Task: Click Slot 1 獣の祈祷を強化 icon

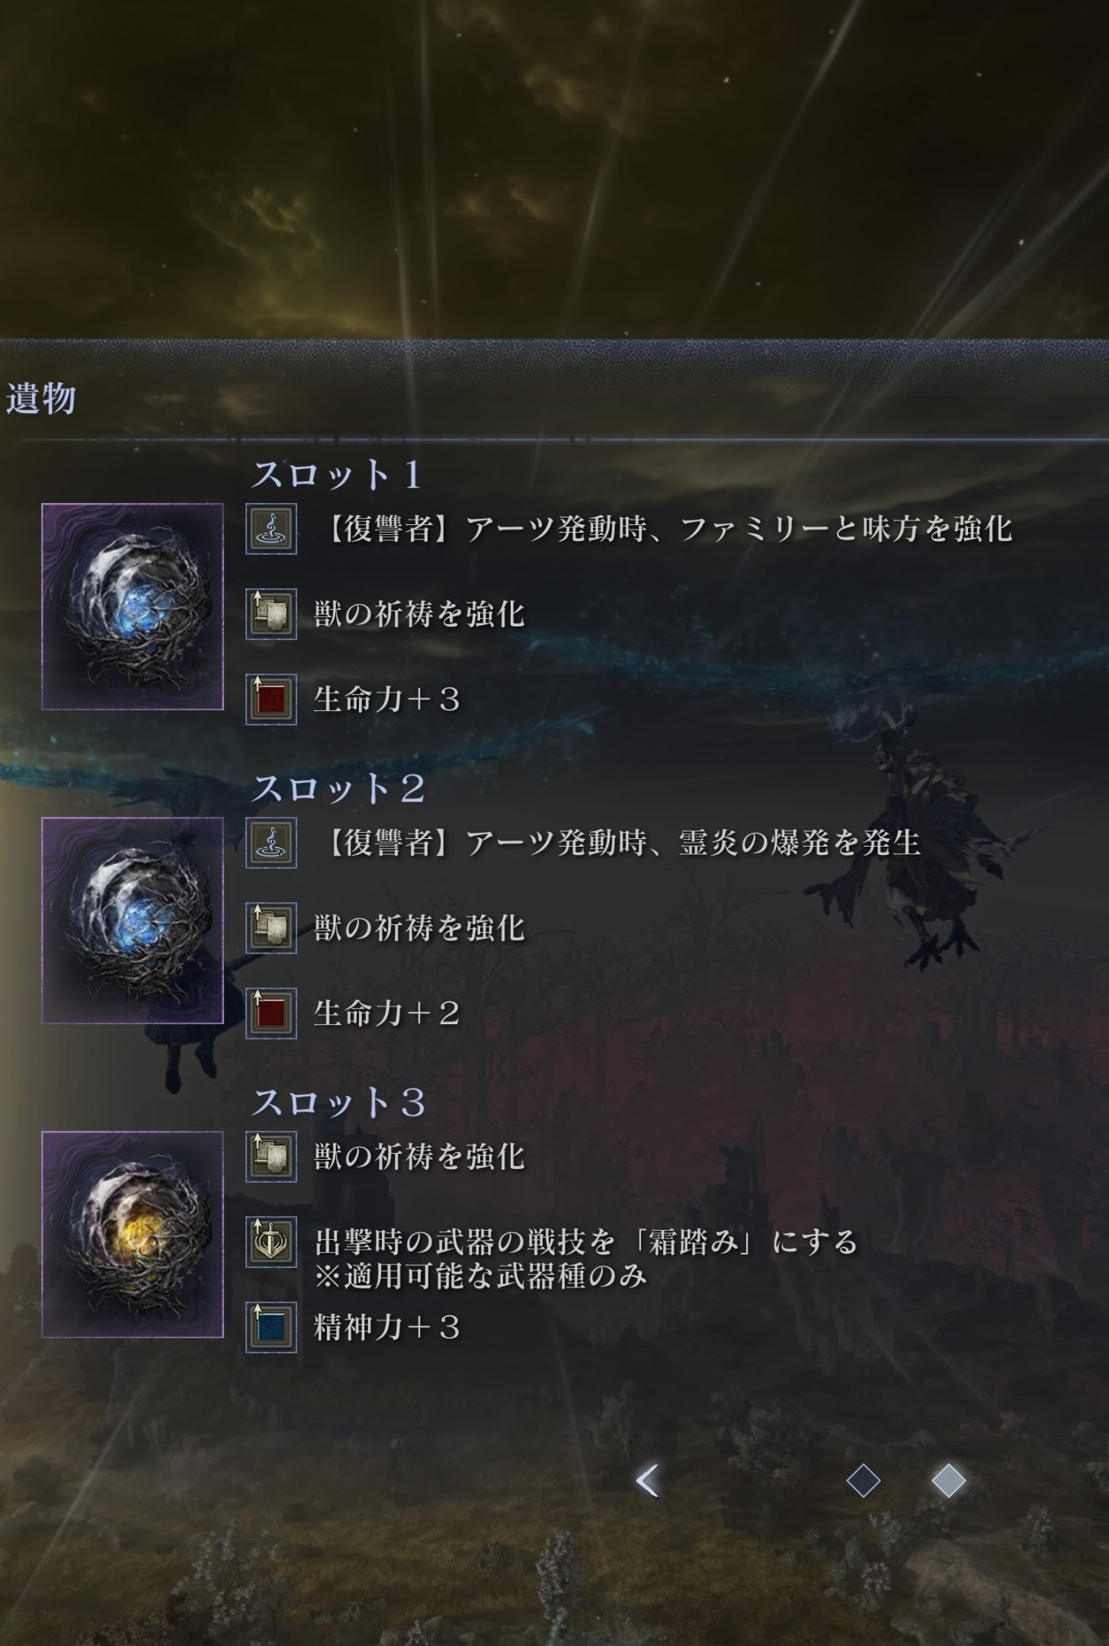Action: point(271,614)
